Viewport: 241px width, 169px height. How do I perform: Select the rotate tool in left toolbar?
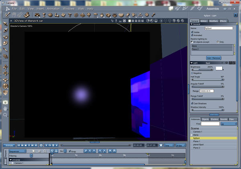click(5, 37)
